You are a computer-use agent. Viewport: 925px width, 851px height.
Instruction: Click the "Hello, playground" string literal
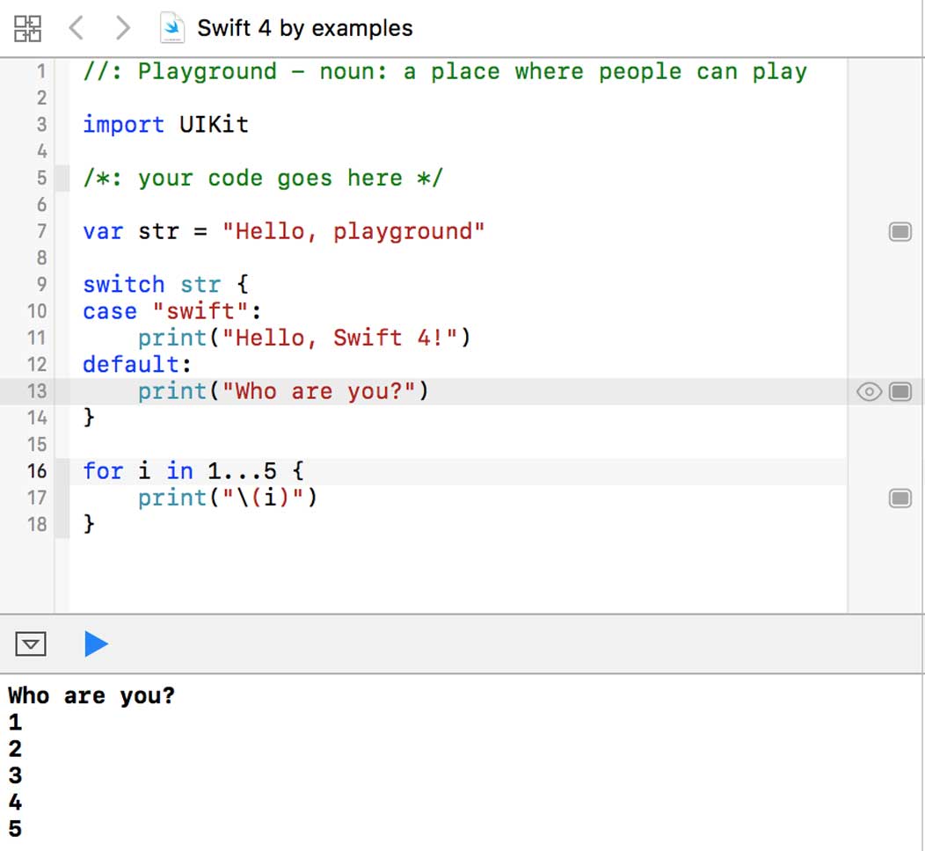pos(353,232)
